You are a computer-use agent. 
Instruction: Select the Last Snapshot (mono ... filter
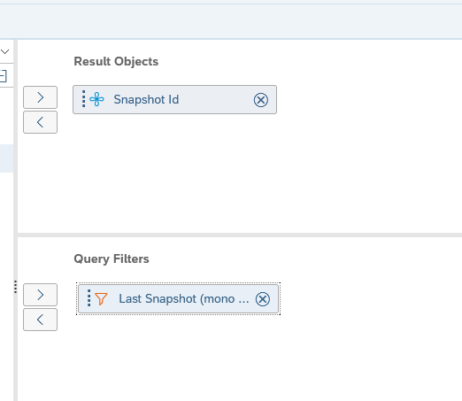178,299
